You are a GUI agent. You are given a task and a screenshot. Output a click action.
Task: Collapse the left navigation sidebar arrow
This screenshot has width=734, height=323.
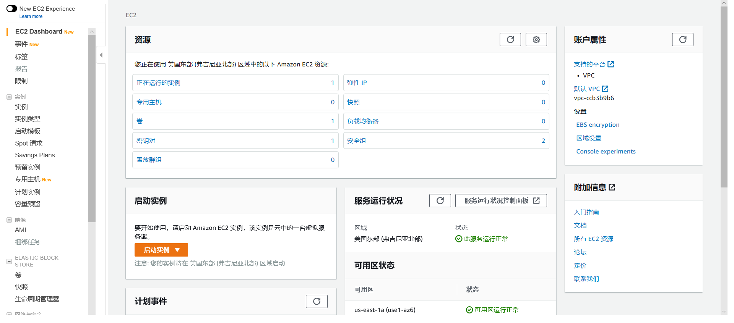coord(101,55)
